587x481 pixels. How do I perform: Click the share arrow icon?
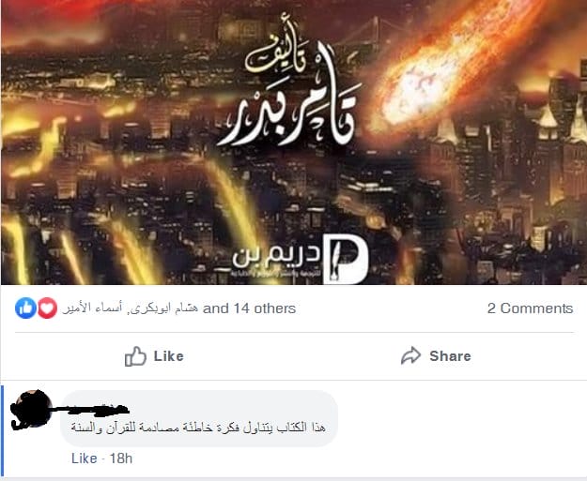(x=410, y=355)
